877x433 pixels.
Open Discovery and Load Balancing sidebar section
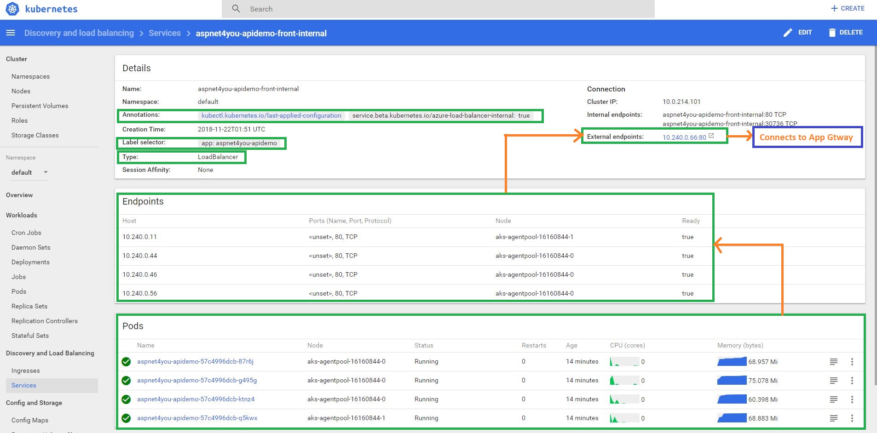click(50, 353)
